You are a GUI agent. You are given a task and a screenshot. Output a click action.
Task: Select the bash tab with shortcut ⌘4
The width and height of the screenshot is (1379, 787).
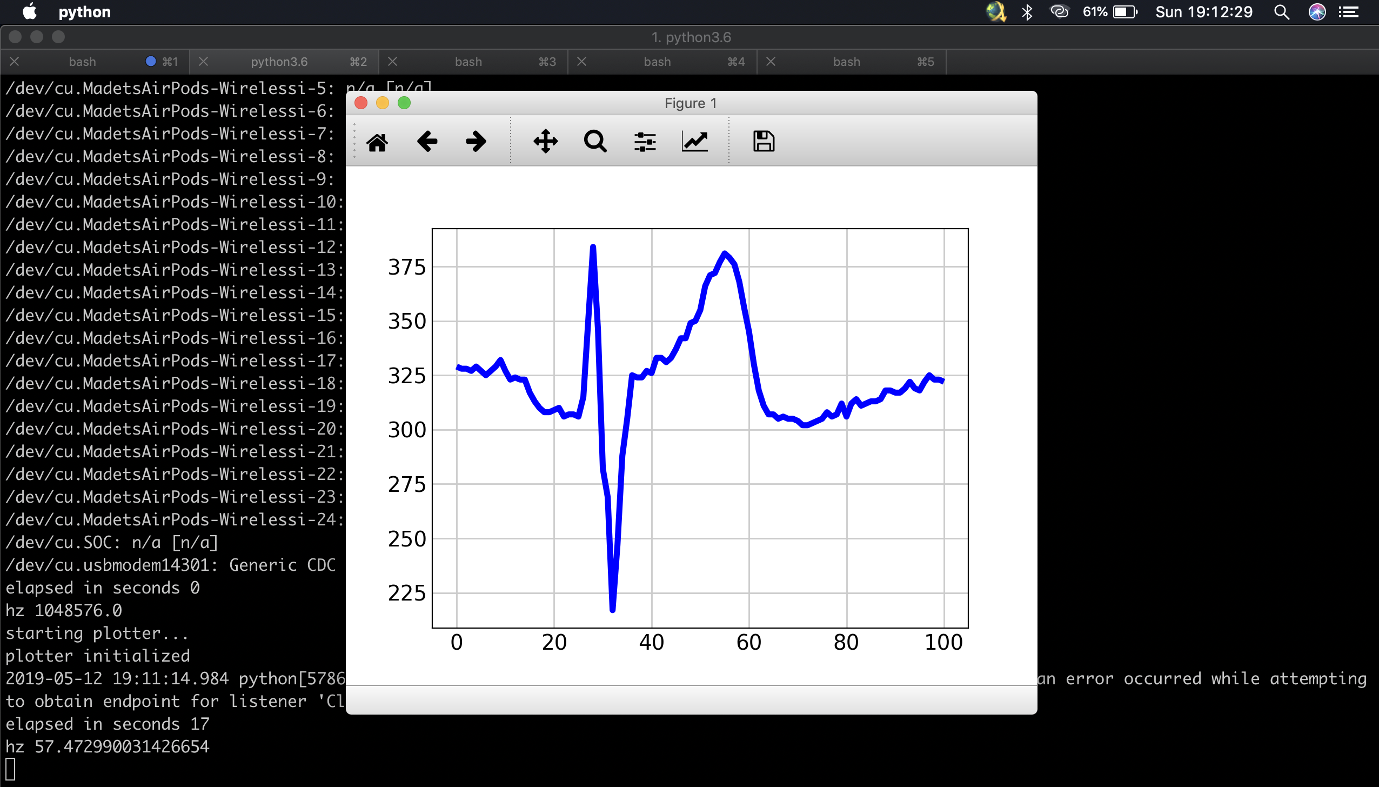coord(657,62)
